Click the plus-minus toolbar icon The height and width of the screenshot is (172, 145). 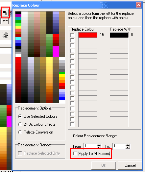(5, 21)
